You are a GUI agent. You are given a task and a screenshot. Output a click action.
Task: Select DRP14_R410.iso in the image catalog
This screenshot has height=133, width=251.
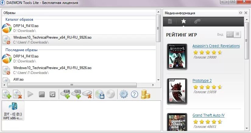79,28
